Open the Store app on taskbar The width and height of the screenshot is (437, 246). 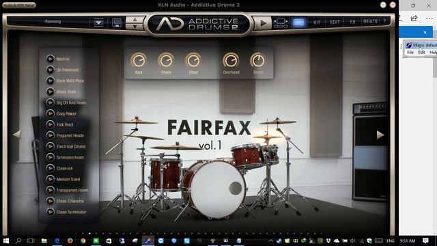109,241
